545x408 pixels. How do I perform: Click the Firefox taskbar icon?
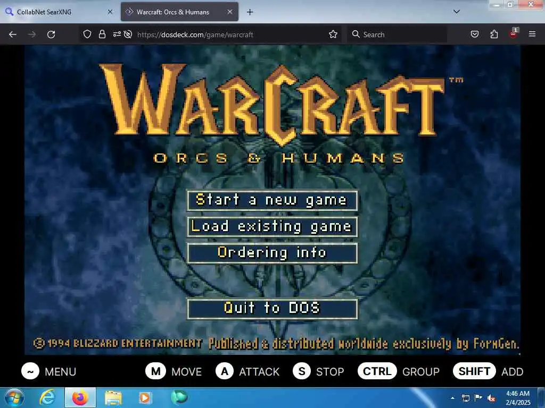coord(80,398)
